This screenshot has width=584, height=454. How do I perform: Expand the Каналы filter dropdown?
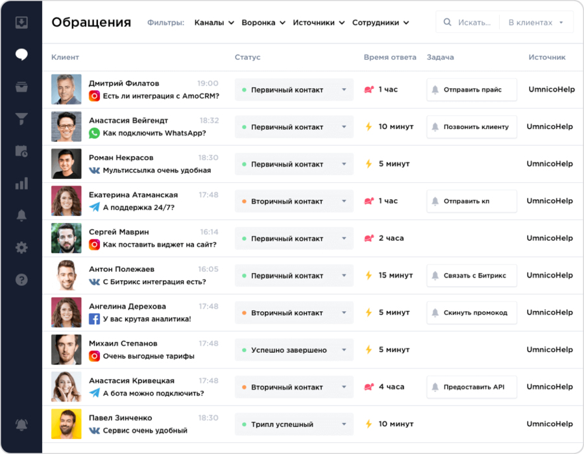[x=213, y=23]
